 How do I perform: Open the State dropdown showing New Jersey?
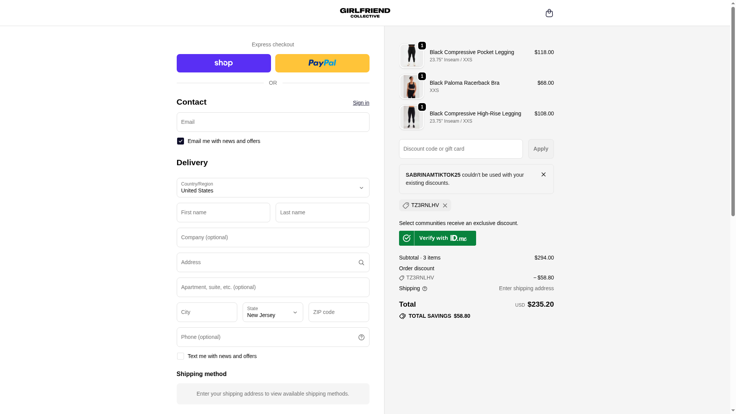pos(273,312)
